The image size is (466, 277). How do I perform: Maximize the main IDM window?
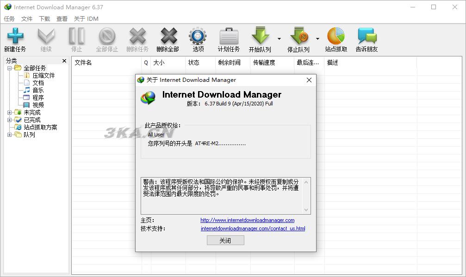[x=434, y=7]
